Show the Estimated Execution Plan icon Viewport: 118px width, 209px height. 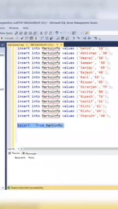tap(27, 39)
